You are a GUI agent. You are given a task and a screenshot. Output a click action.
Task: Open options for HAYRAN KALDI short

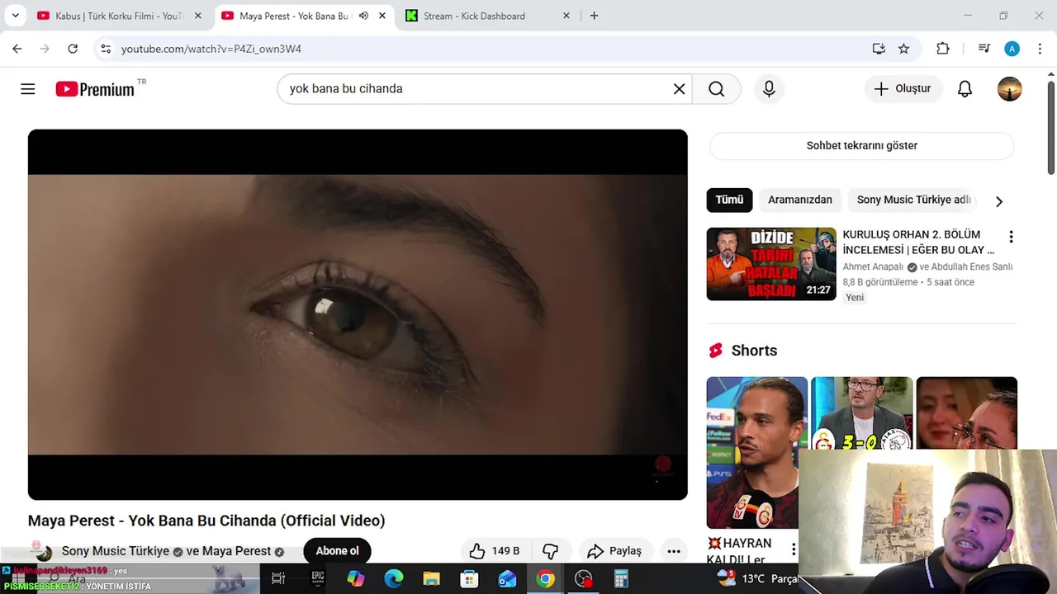coord(793,549)
